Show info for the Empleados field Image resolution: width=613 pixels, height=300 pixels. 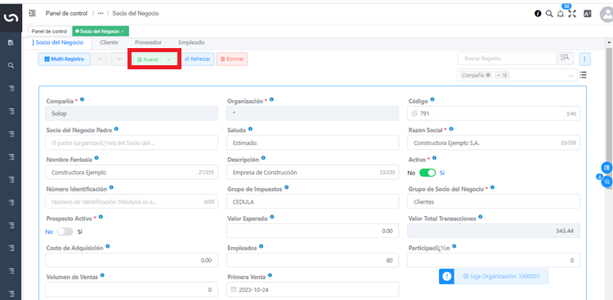(x=262, y=246)
